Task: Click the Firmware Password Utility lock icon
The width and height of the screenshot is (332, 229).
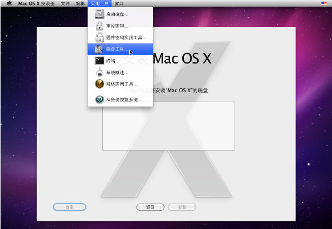Action: (x=99, y=38)
